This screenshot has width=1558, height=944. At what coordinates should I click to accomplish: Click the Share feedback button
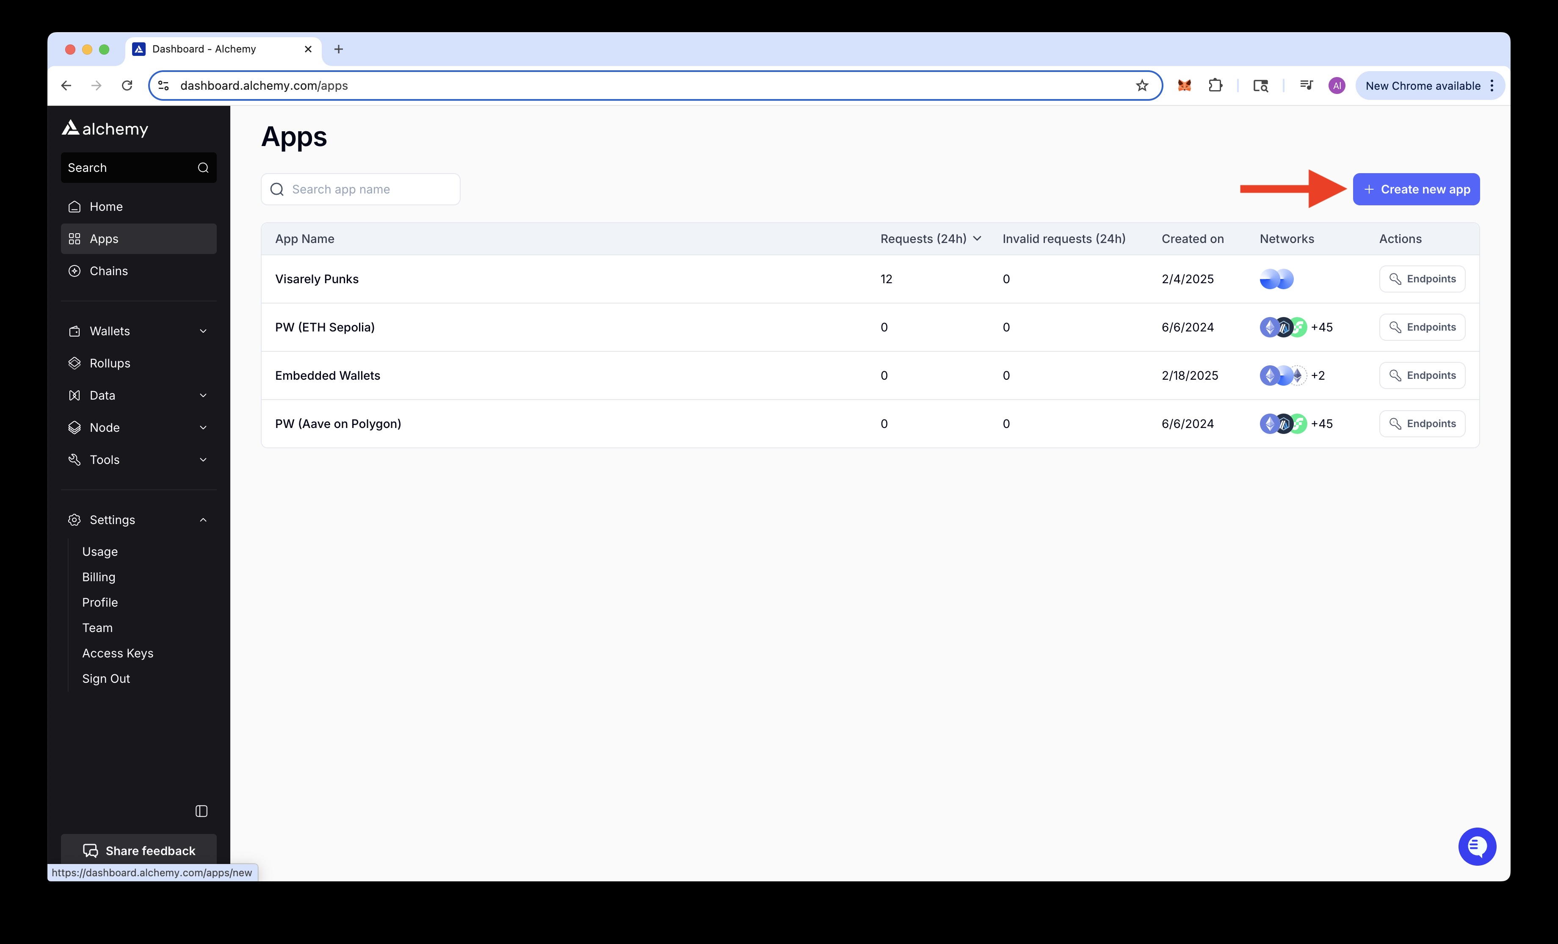(138, 850)
